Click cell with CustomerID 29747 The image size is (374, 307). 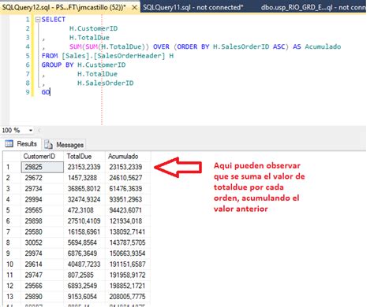[42, 275]
